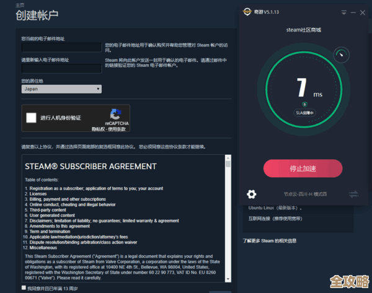Switch node using the arrows icon
The height and width of the screenshot is (293, 372).
point(353,194)
